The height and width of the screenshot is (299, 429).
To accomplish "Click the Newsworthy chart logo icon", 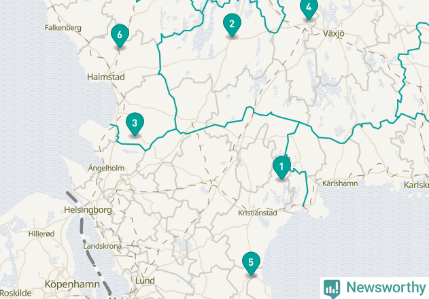I will pos(332,289).
